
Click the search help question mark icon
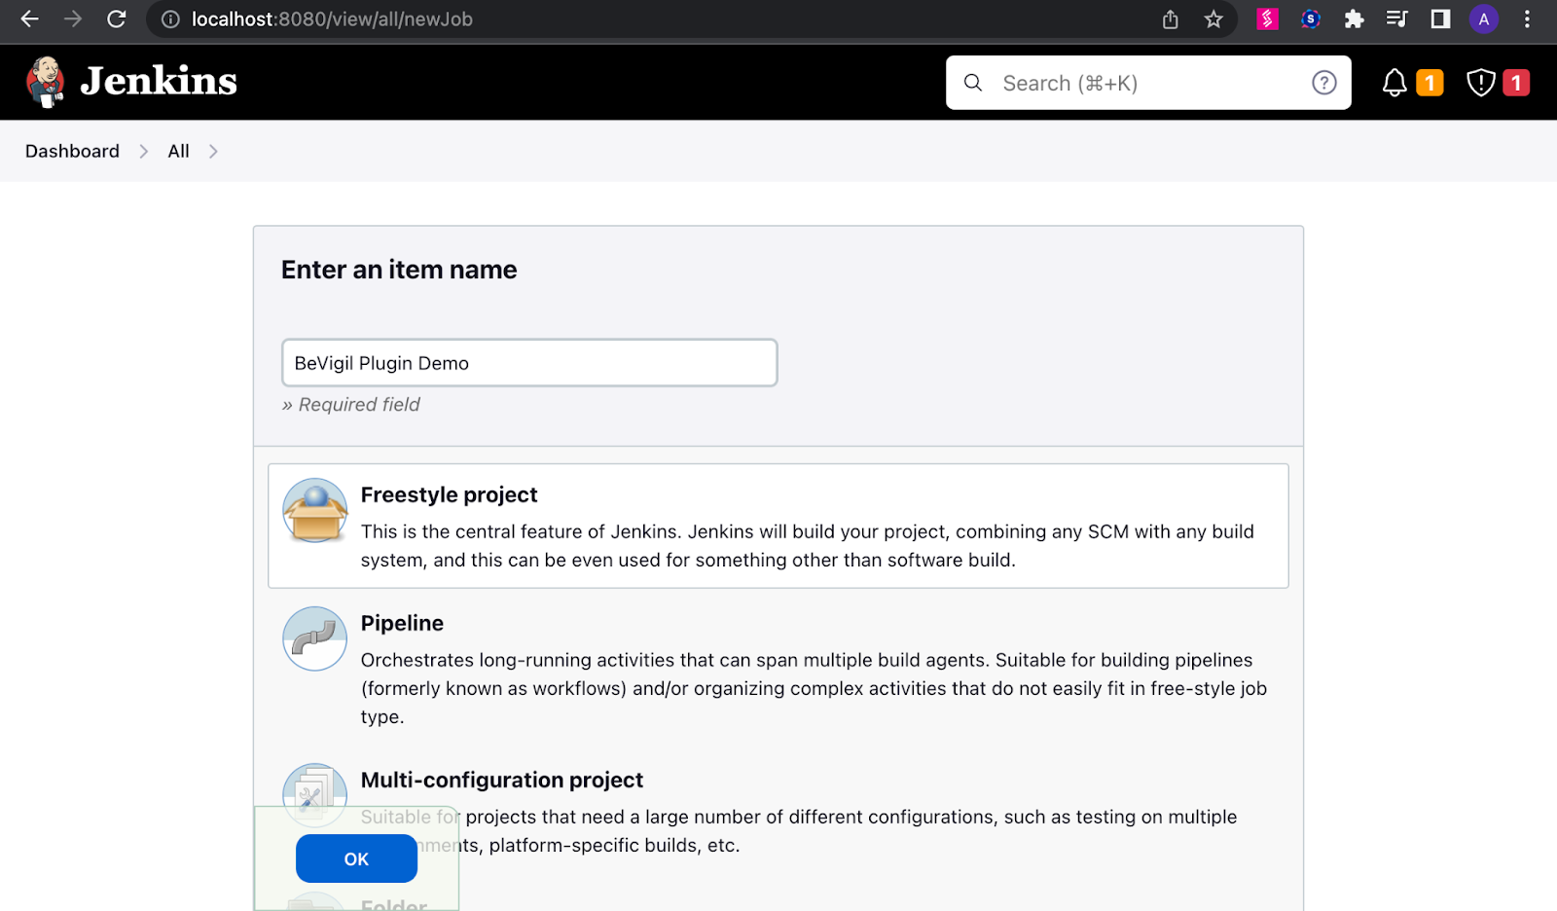[x=1323, y=83]
